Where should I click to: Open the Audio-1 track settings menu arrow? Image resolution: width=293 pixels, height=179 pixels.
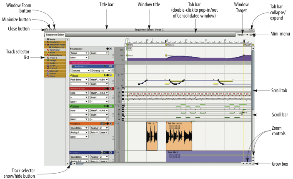point(110,124)
